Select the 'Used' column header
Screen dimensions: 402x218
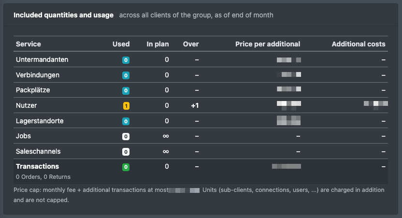pyautogui.click(x=121, y=44)
